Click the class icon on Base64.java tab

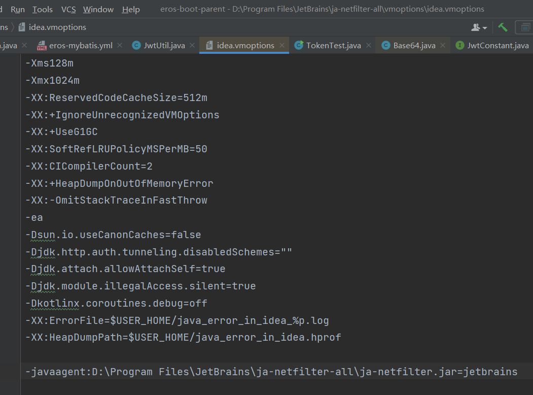coord(387,45)
